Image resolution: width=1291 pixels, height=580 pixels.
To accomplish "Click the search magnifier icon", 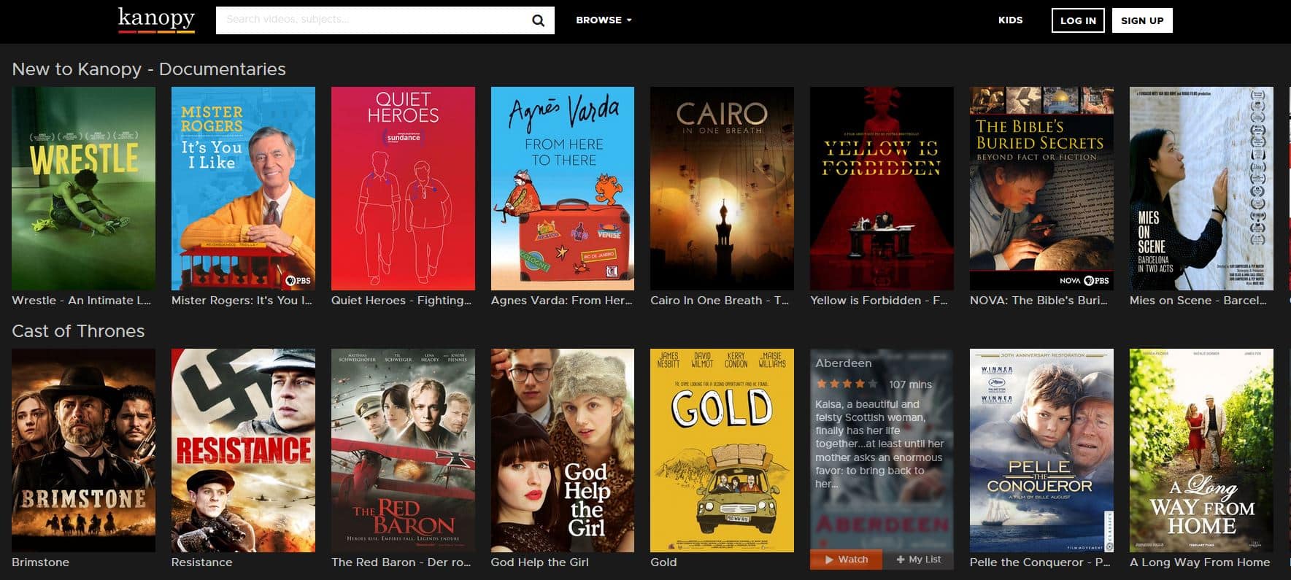I will 538,20.
